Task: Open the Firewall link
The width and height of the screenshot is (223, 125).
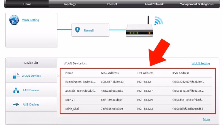Action: point(89,30)
